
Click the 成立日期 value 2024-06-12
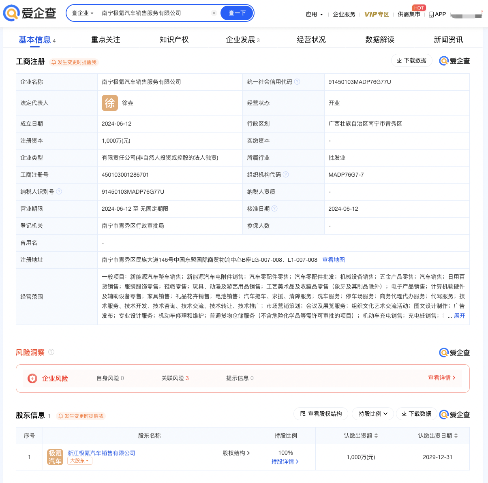pos(117,124)
